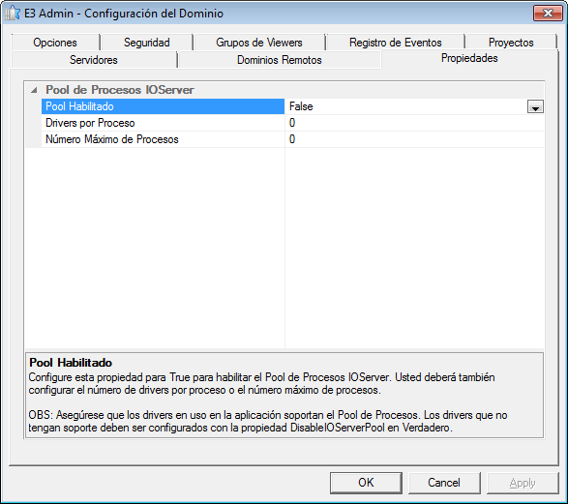Click the Drivers por Proceso value field
The width and height of the screenshot is (568, 504).
click(414, 123)
